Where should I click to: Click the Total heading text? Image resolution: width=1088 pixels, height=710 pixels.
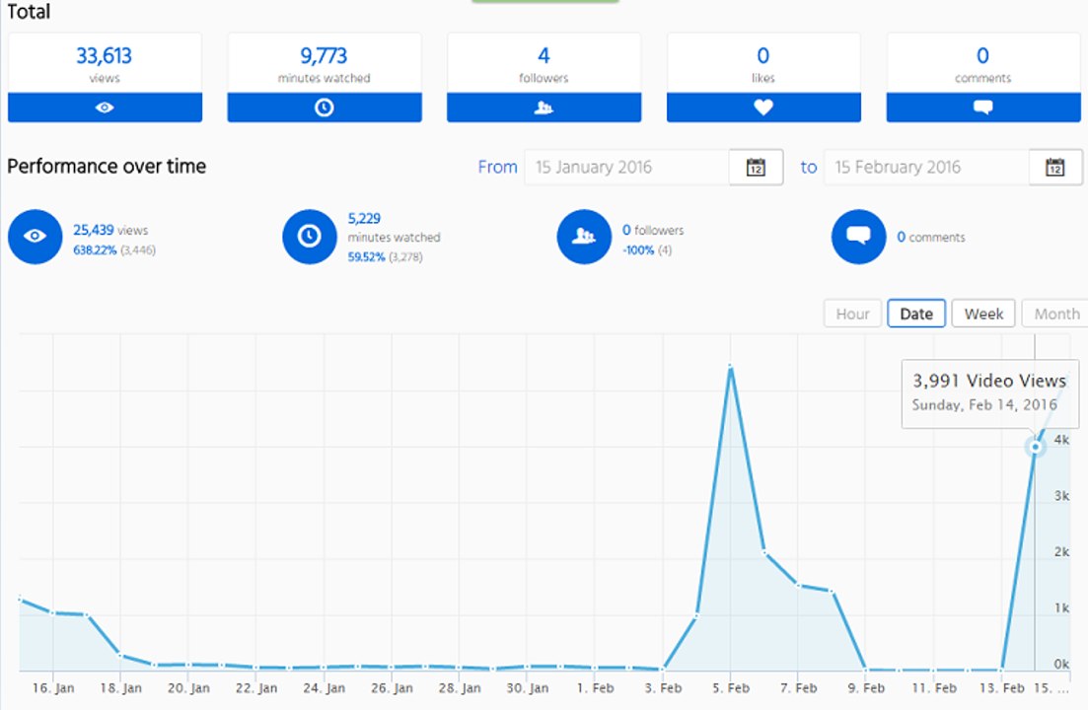tap(29, 12)
